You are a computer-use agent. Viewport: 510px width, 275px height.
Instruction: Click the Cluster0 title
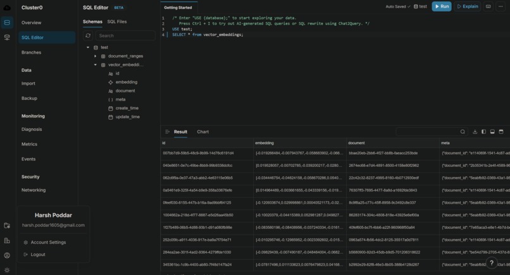[x=32, y=8]
